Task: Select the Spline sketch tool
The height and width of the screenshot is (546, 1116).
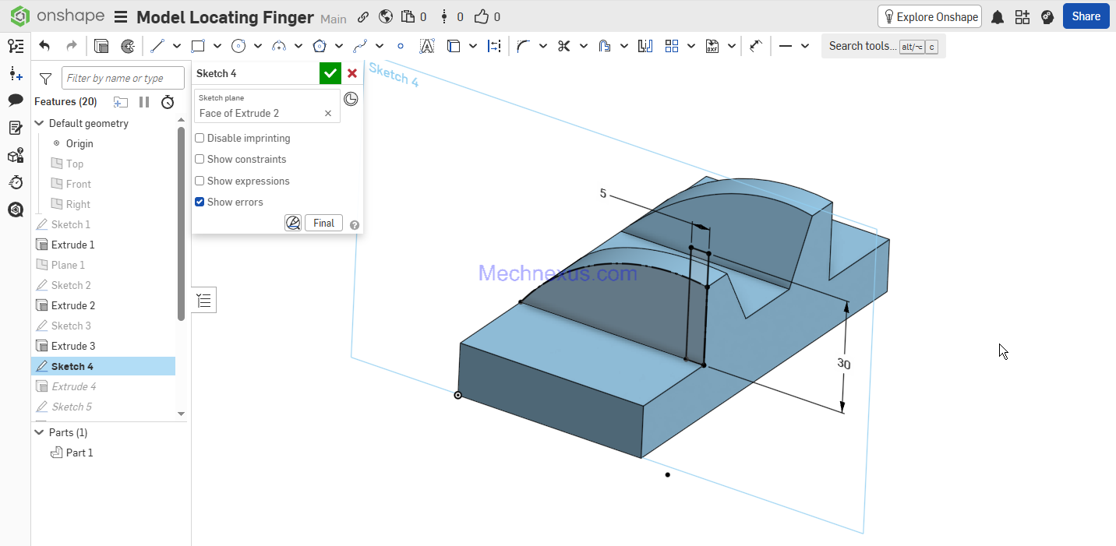Action: [360, 46]
